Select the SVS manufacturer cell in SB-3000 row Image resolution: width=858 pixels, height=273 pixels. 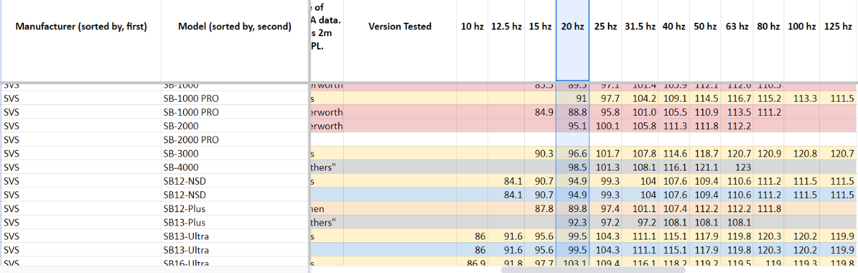(x=81, y=153)
